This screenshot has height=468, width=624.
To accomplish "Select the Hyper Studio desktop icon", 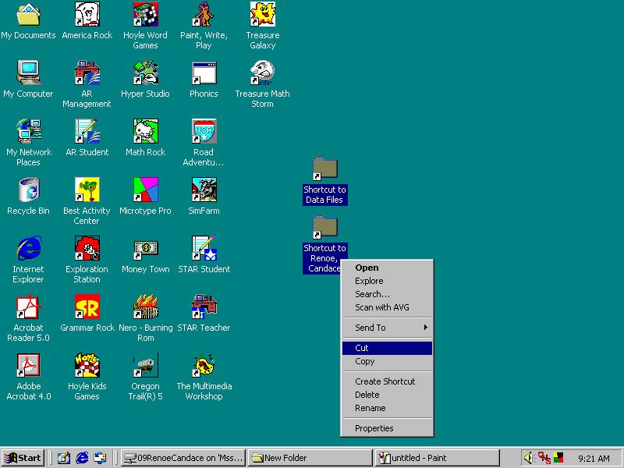I will [145, 73].
